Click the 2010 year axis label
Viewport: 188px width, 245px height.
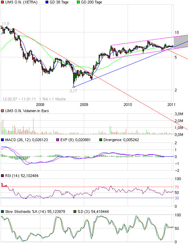pos(128,105)
